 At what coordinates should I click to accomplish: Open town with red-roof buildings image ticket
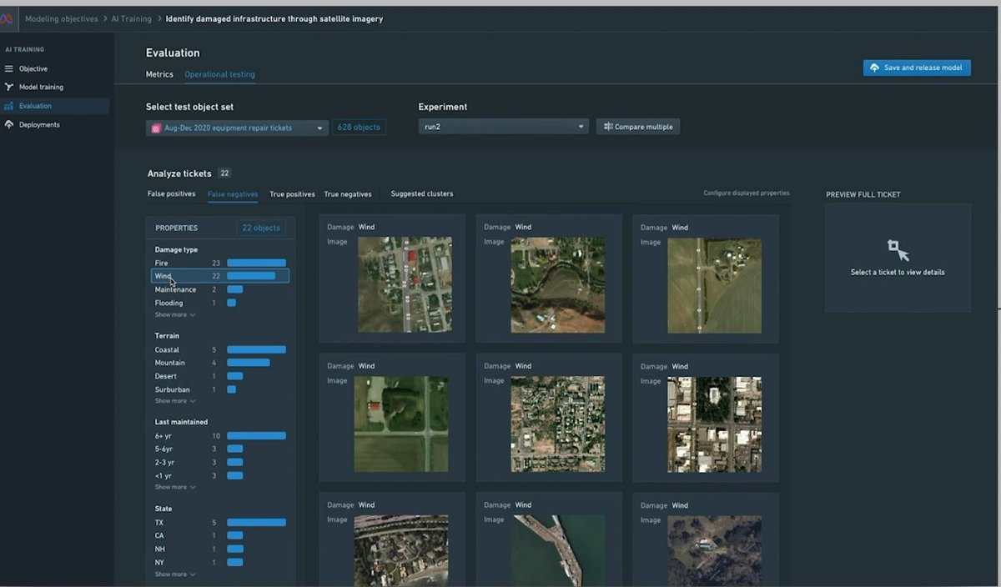pos(405,284)
